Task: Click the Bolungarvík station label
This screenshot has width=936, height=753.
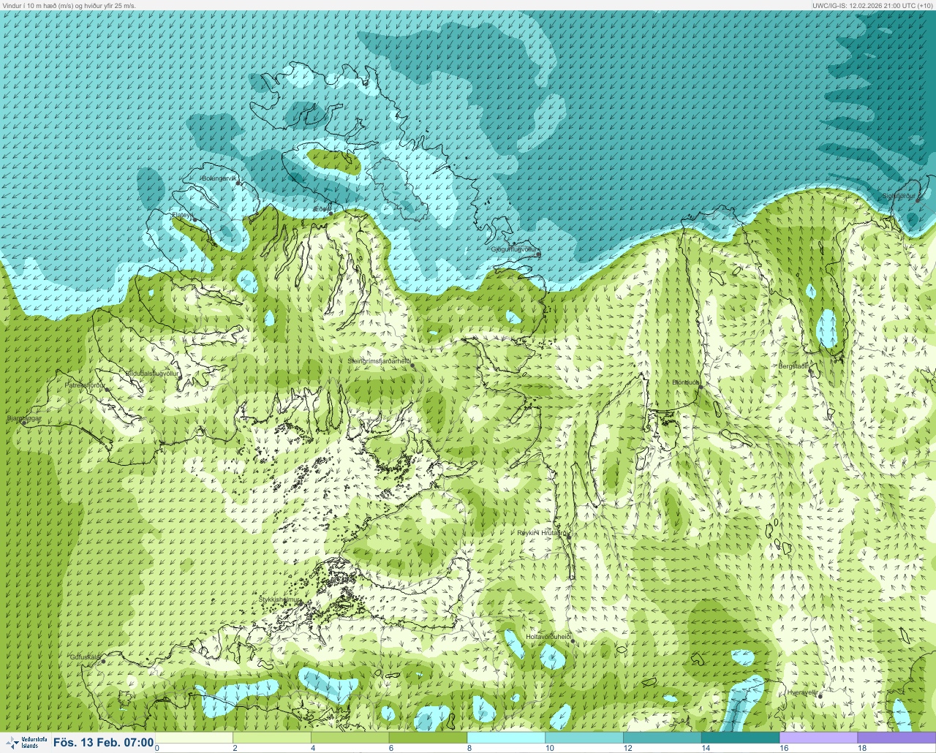Action: click(219, 178)
